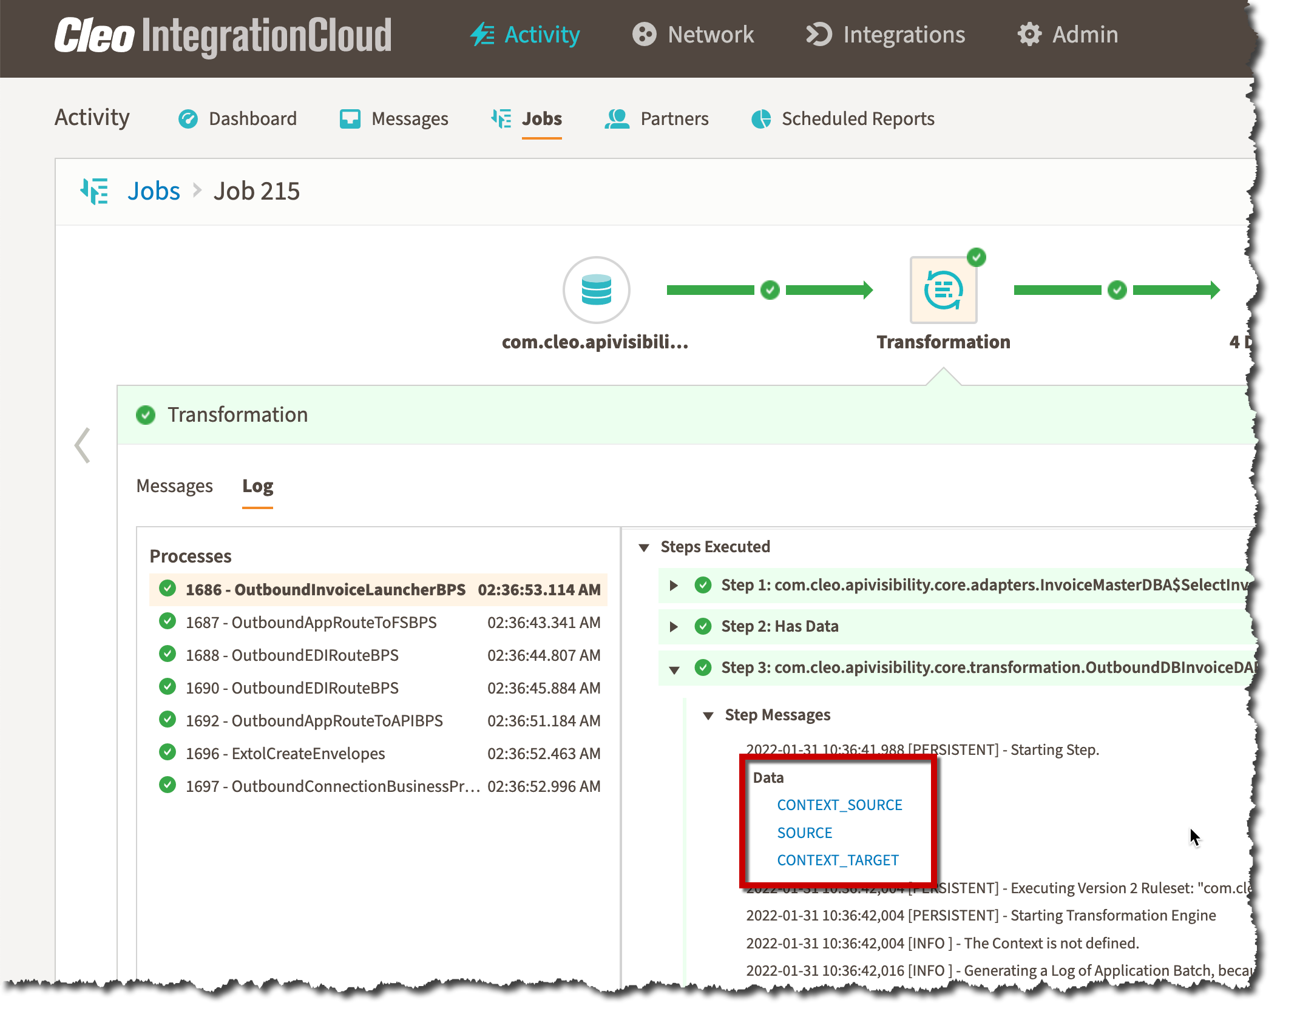This screenshot has width=1300, height=1034.
Task: Click status check icon of process 1697
Action: click(x=168, y=785)
